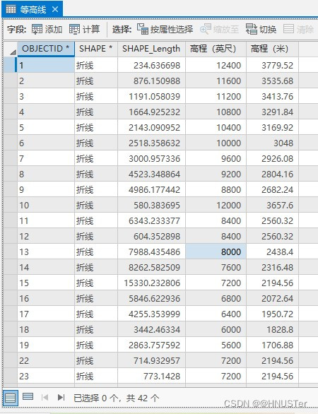Viewport: 318px width, 414px height.
Task: Click meter value 3657.6
Action: (280, 205)
